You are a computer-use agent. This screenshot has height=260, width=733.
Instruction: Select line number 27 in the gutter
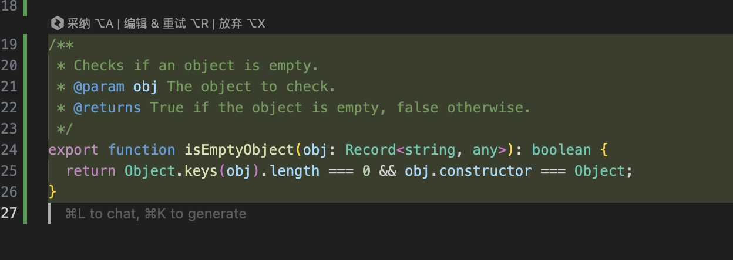pyautogui.click(x=9, y=213)
